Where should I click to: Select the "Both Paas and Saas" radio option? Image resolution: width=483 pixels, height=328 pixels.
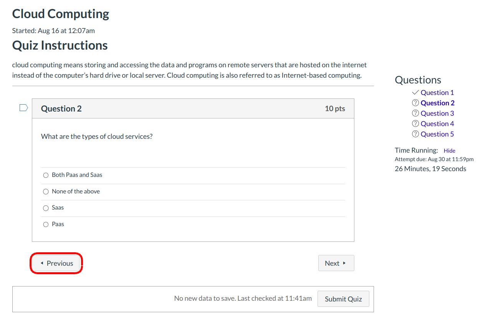[46, 175]
